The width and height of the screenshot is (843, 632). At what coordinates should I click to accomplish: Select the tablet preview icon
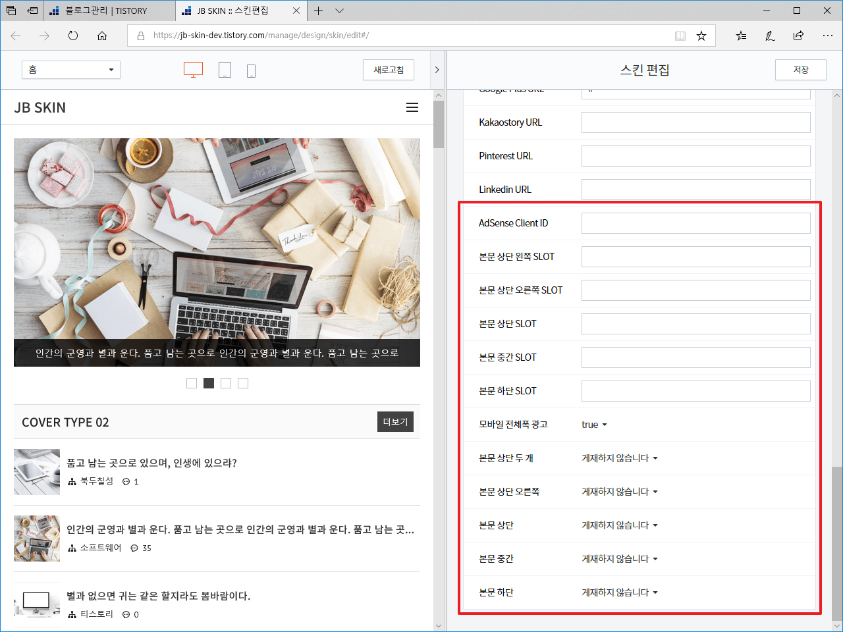coord(225,70)
